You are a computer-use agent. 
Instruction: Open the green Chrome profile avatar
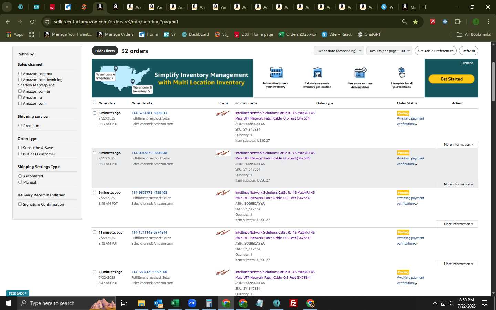(476, 22)
